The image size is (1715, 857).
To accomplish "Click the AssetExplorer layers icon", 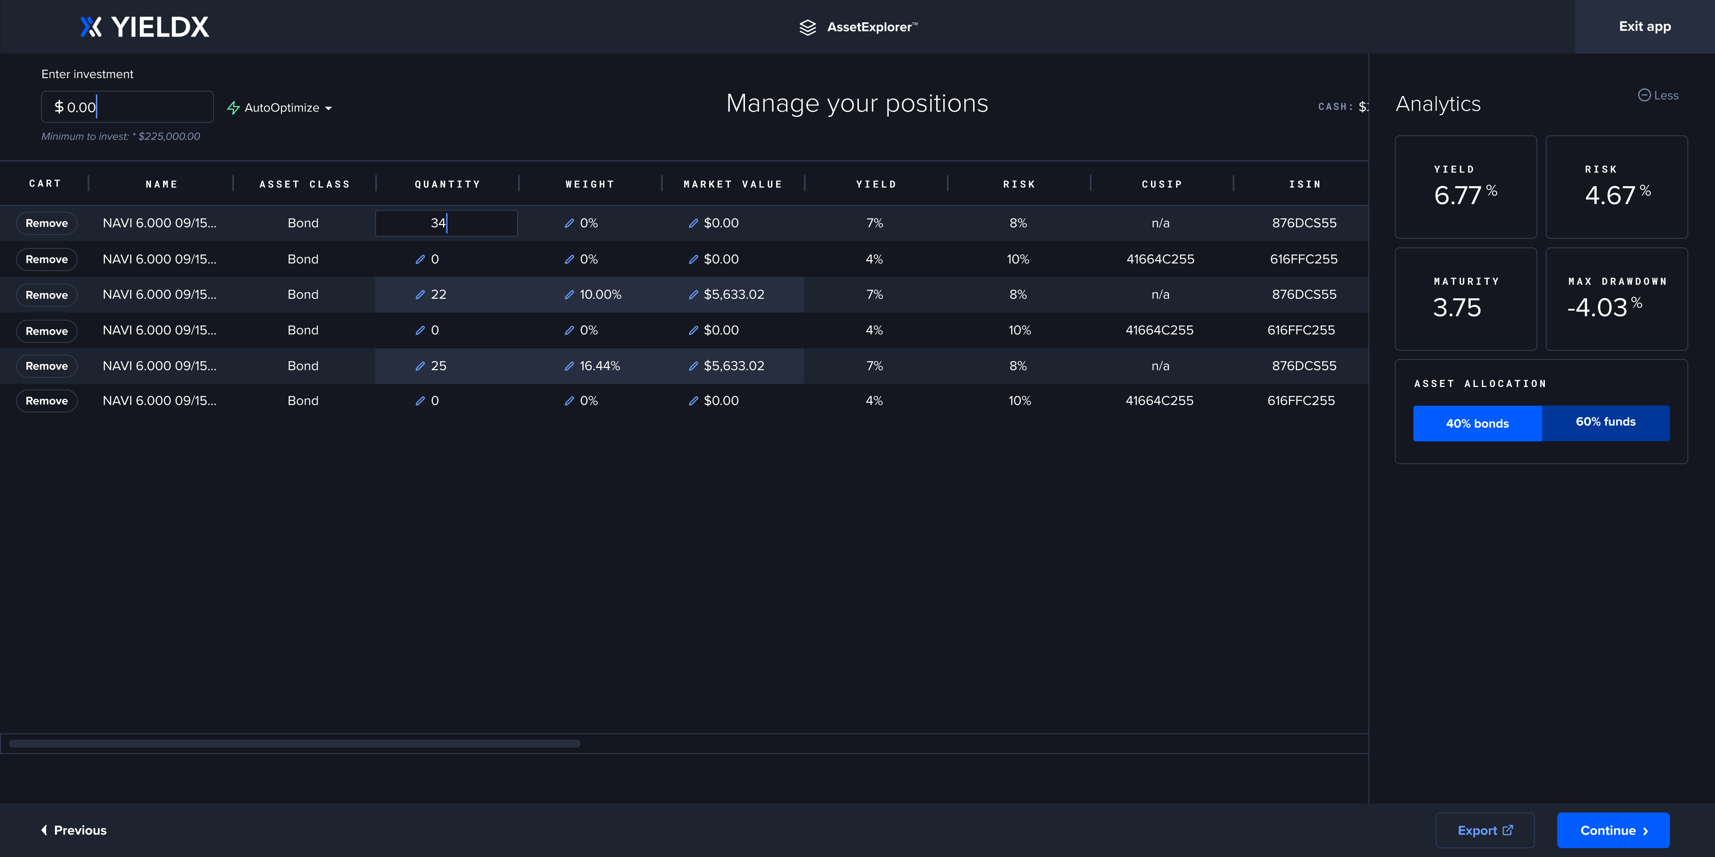I will 807,27.
